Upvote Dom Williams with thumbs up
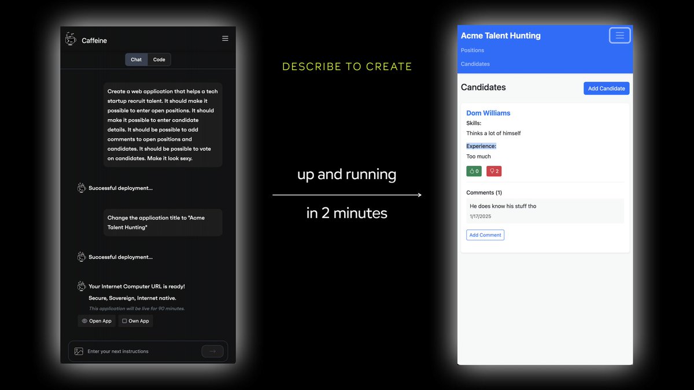694x390 pixels. coord(474,171)
